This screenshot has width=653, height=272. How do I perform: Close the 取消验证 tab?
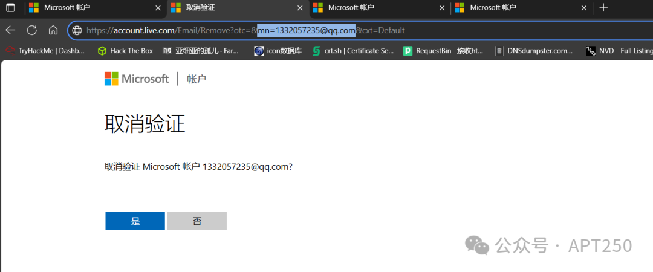[x=300, y=7]
